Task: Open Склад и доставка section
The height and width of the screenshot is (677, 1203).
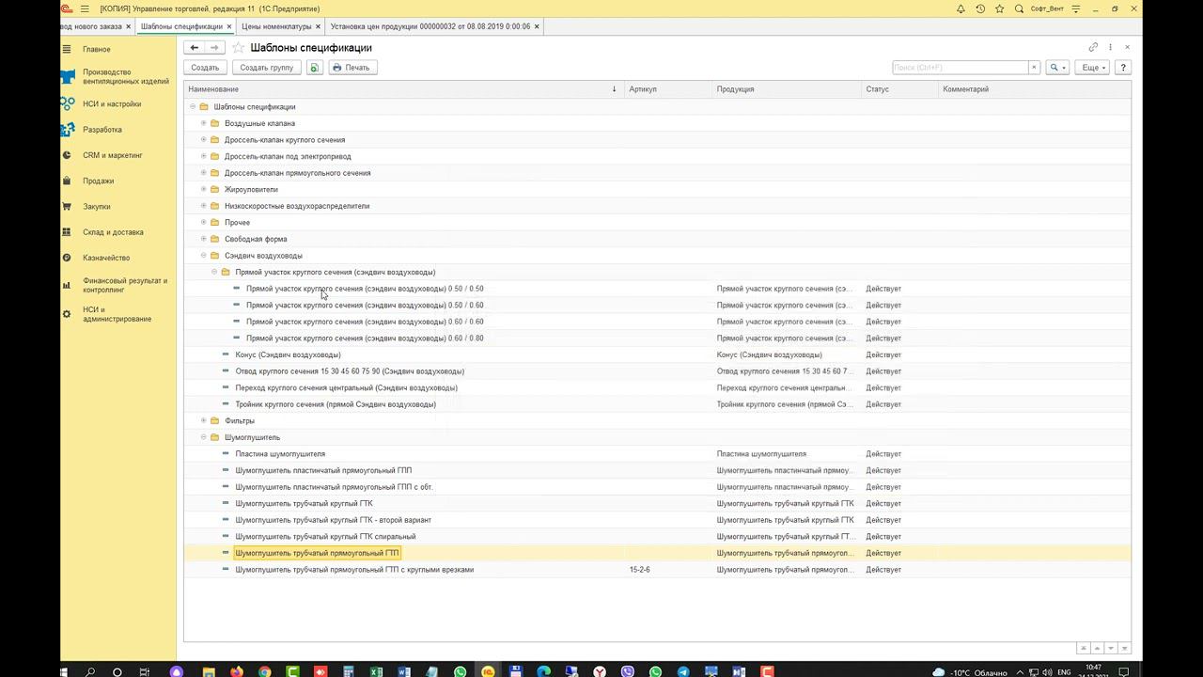Action: [113, 232]
